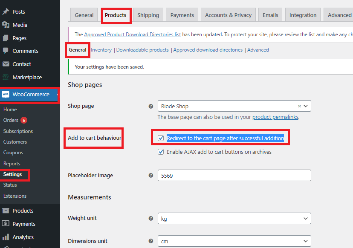Go to Customers submenu
The image size is (353, 248).
click(15, 142)
